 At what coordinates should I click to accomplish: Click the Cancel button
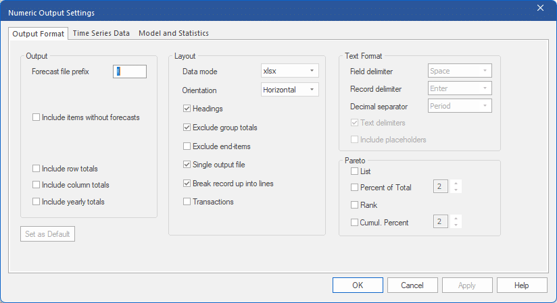point(412,285)
